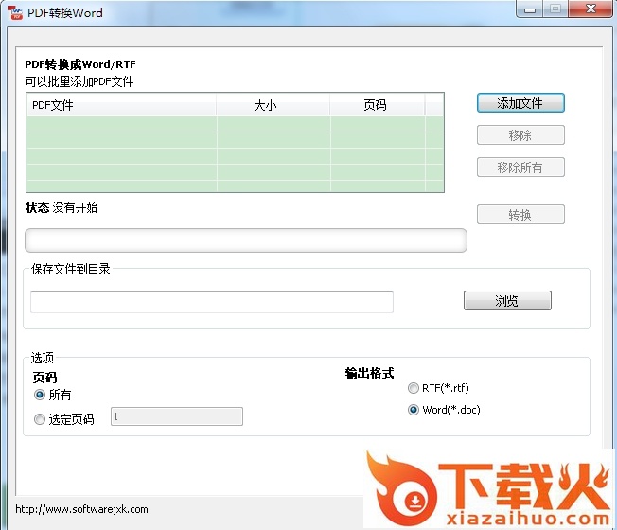617x530 pixels.
Task: Click the 浏览 button
Action: pyautogui.click(x=507, y=301)
